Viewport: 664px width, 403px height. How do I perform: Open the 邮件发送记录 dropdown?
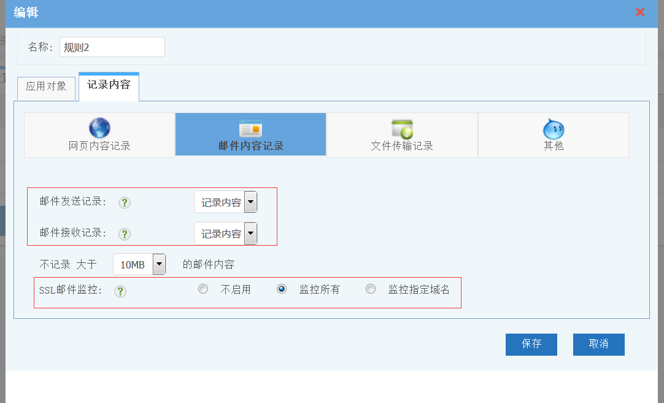click(250, 202)
